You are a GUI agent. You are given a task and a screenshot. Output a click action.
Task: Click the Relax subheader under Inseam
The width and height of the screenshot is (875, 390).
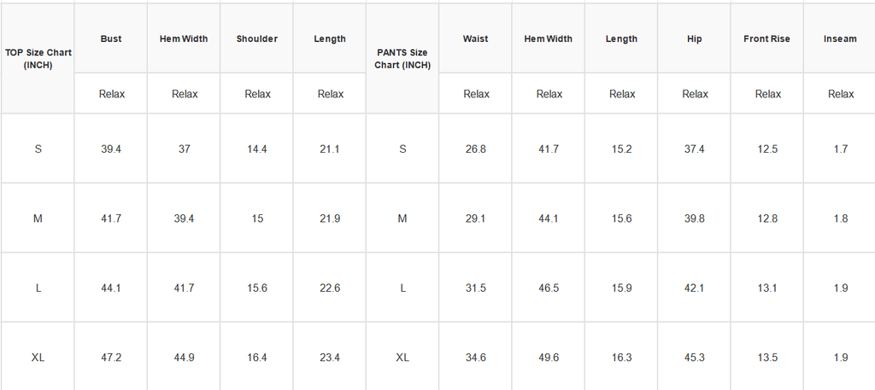pos(841,94)
